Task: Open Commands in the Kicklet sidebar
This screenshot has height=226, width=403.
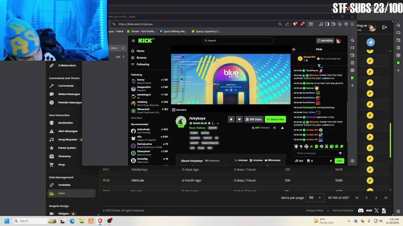Action: tap(66, 86)
